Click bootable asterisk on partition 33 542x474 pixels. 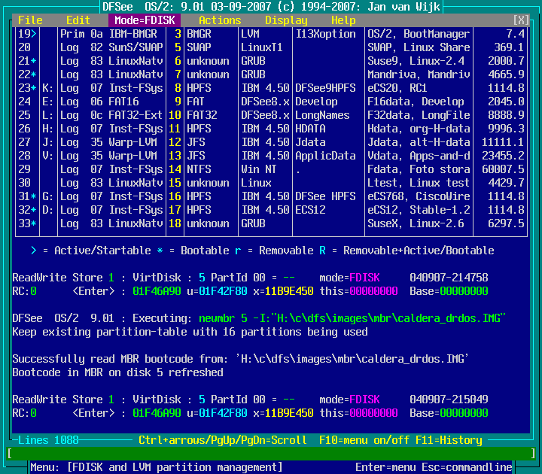coord(33,223)
